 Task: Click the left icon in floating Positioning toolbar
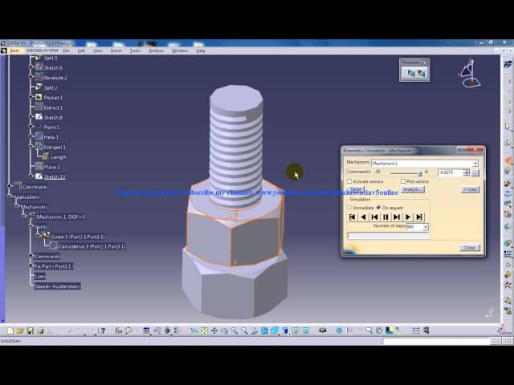(410, 73)
